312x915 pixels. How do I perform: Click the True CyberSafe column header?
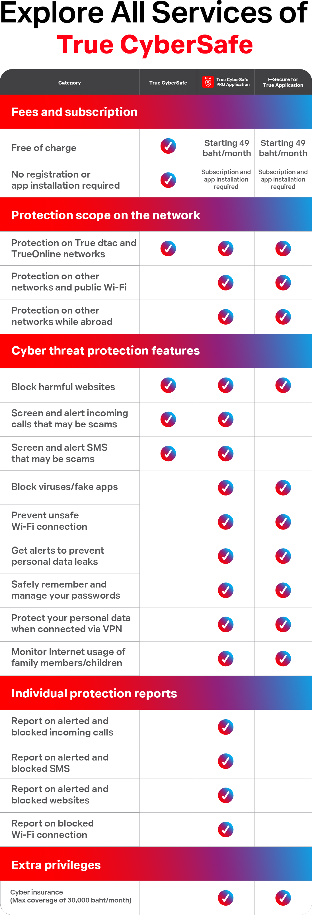pos(168,83)
